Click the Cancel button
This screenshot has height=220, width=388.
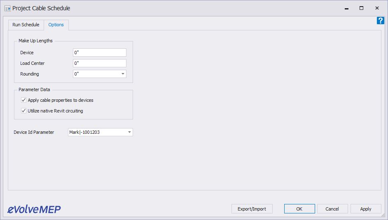point(332,209)
